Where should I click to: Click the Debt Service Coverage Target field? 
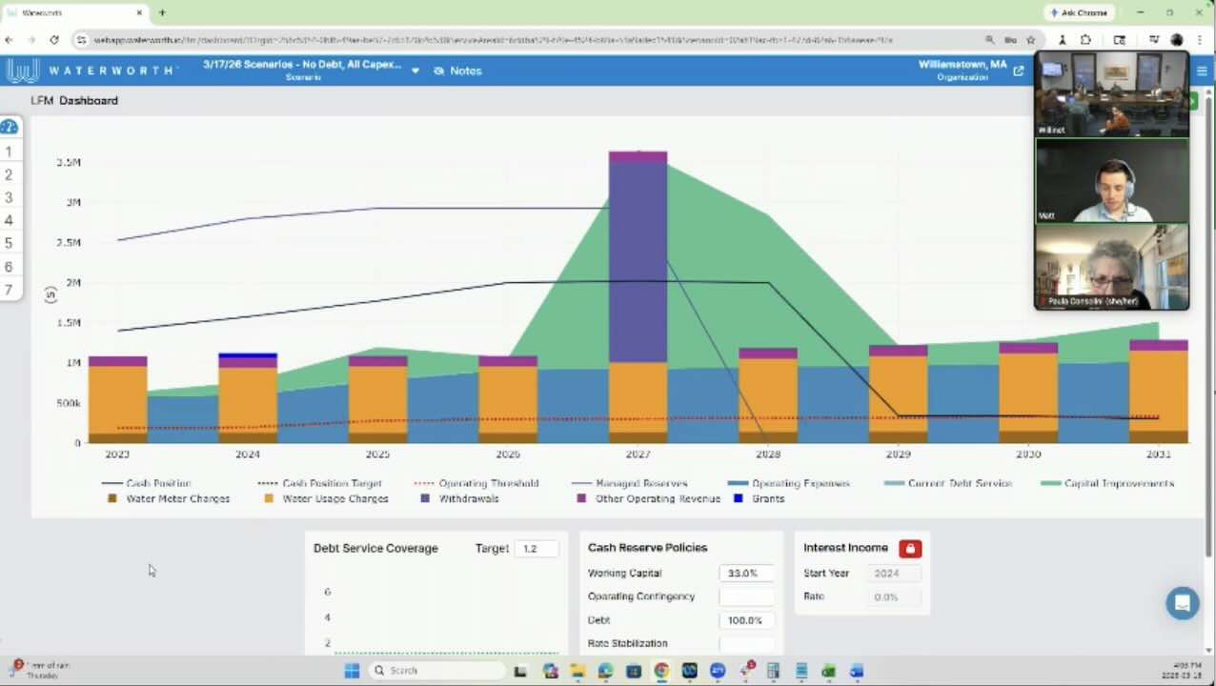(536, 548)
